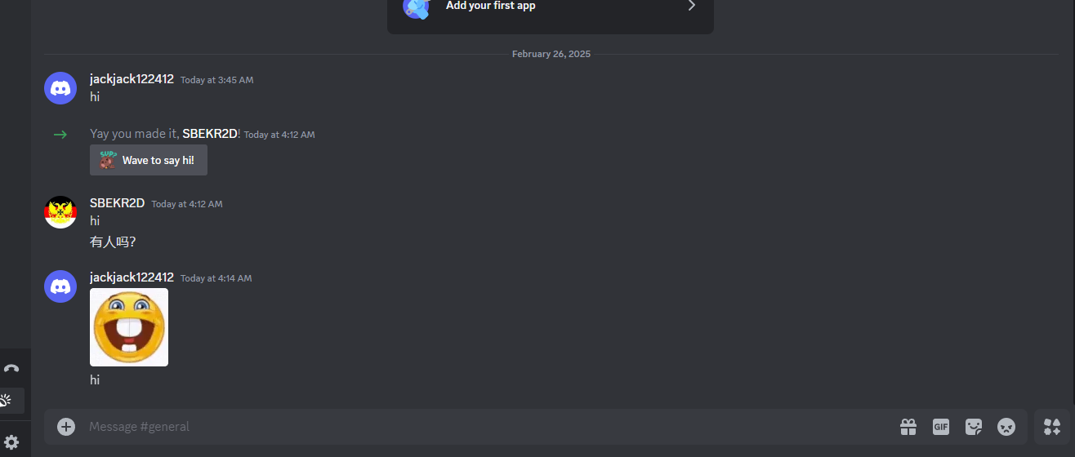Open User Settings gear
Viewport: 1075px width, 457px height.
[x=11, y=442]
